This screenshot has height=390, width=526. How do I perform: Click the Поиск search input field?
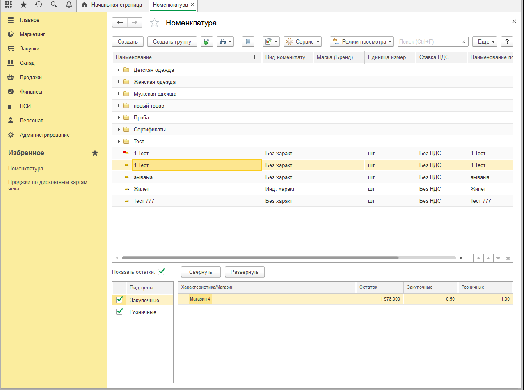tap(428, 41)
